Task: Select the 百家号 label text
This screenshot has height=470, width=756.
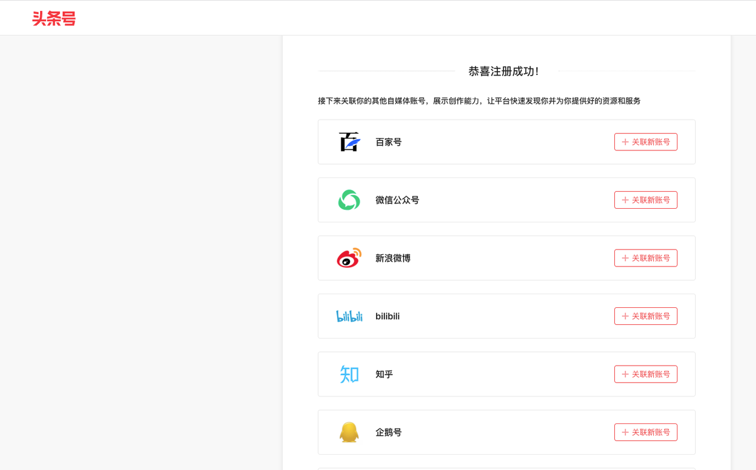Action: 389,142
